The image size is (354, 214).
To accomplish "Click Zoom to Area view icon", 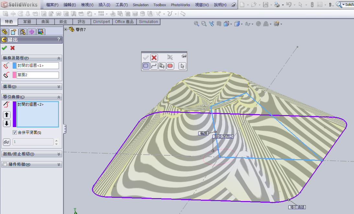I will pyautogui.click(x=204, y=23).
